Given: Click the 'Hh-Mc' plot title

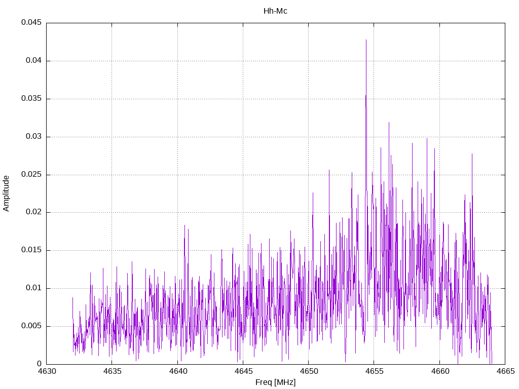Looking at the screenshot, I should [275, 11].
